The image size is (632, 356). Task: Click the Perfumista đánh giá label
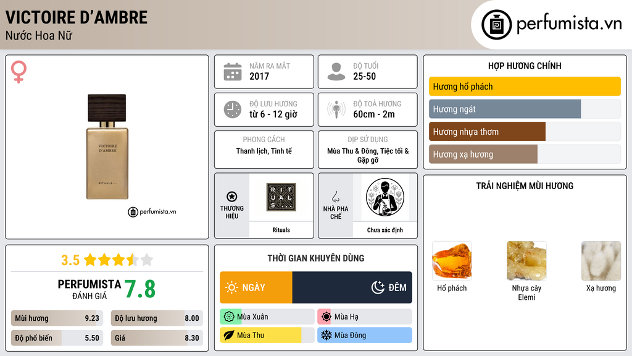click(89, 289)
